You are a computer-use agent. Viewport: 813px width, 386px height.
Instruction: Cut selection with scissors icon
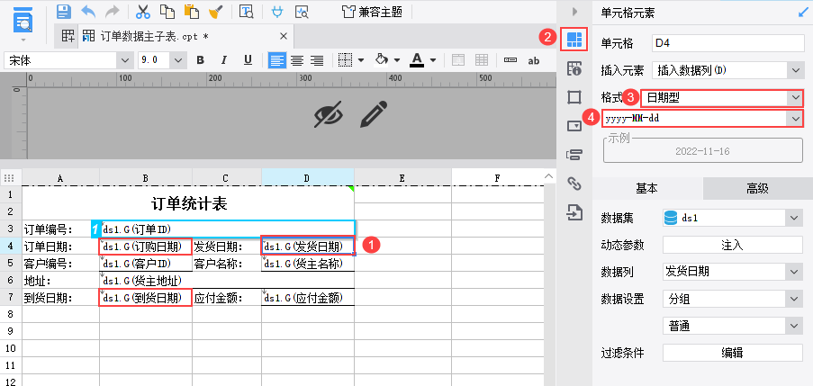[x=142, y=12]
